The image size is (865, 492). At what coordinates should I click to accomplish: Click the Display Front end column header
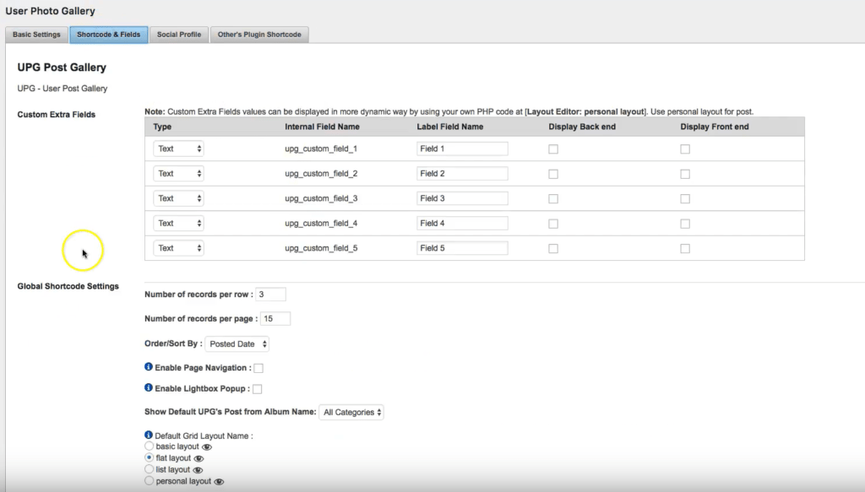point(715,127)
